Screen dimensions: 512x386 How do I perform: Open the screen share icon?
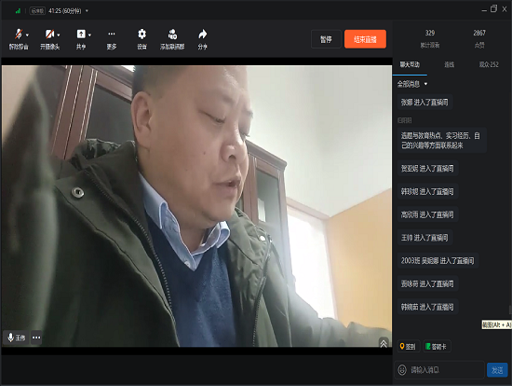pyautogui.click(x=81, y=34)
